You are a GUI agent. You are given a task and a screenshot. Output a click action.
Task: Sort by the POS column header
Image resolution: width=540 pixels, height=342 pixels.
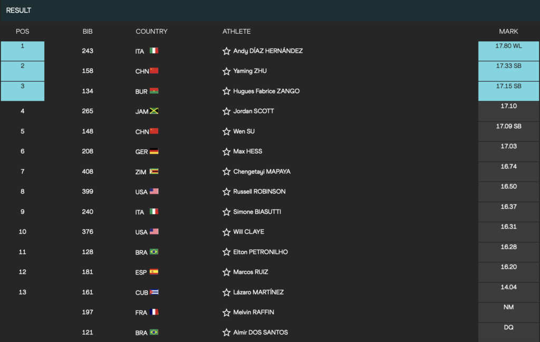[x=23, y=32]
